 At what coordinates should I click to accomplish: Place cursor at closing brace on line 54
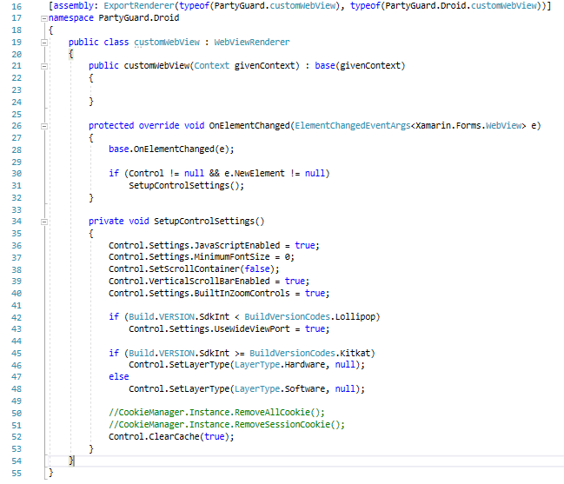click(x=71, y=461)
